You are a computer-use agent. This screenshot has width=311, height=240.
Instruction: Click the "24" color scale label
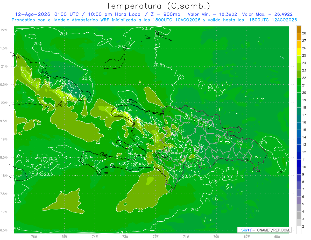tap(304, 63)
